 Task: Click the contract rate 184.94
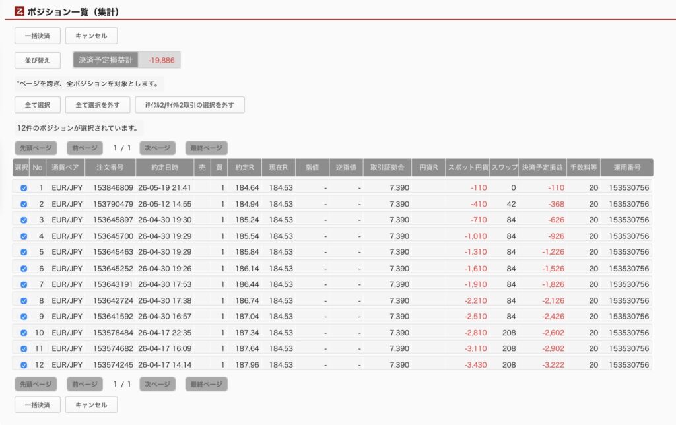coord(247,204)
